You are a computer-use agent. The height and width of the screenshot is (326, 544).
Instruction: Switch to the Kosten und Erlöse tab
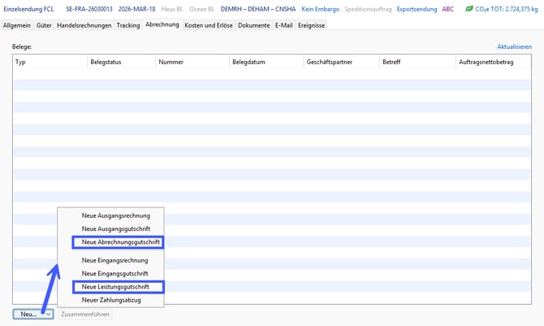pos(209,25)
